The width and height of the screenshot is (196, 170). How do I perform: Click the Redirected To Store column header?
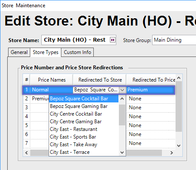point(100,80)
